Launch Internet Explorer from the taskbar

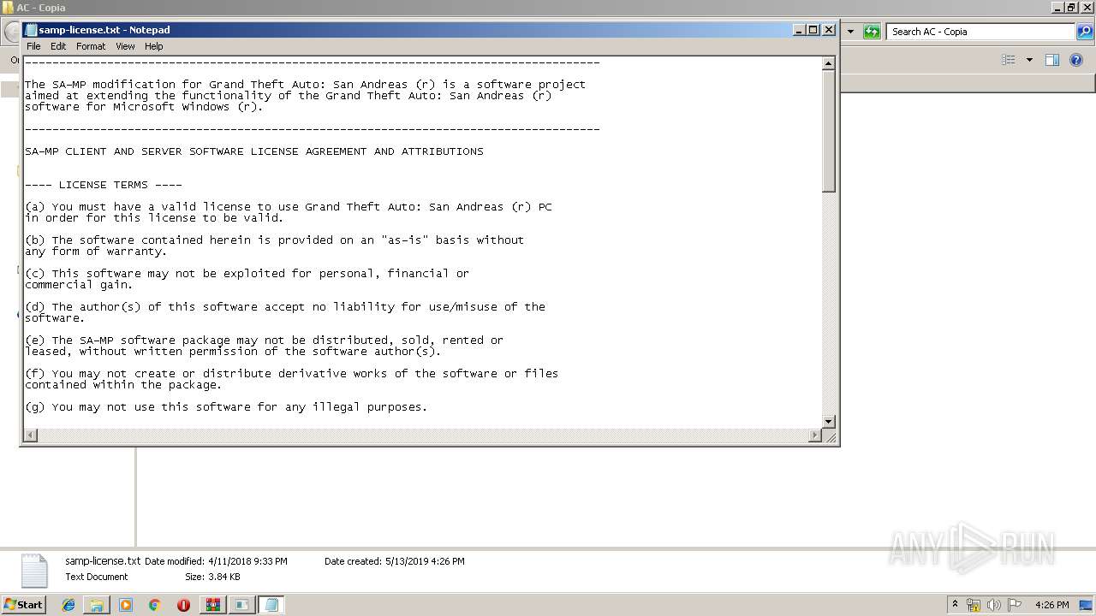click(68, 605)
